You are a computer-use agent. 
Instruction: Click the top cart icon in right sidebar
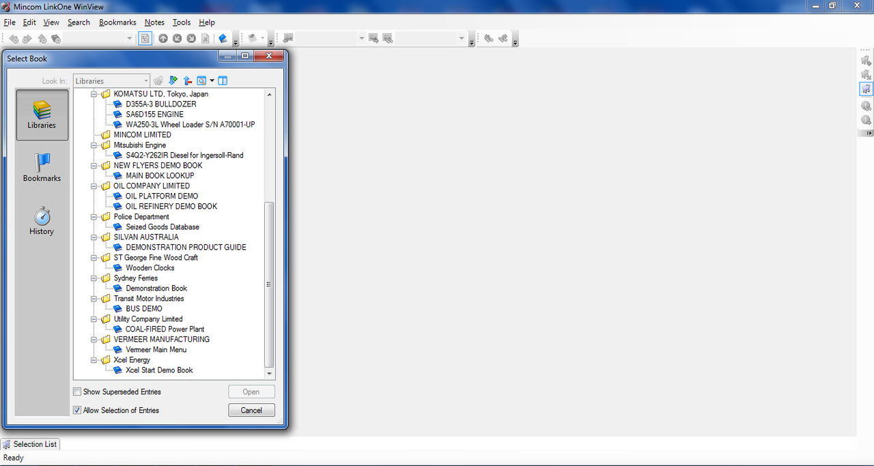pyautogui.click(x=866, y=60)
